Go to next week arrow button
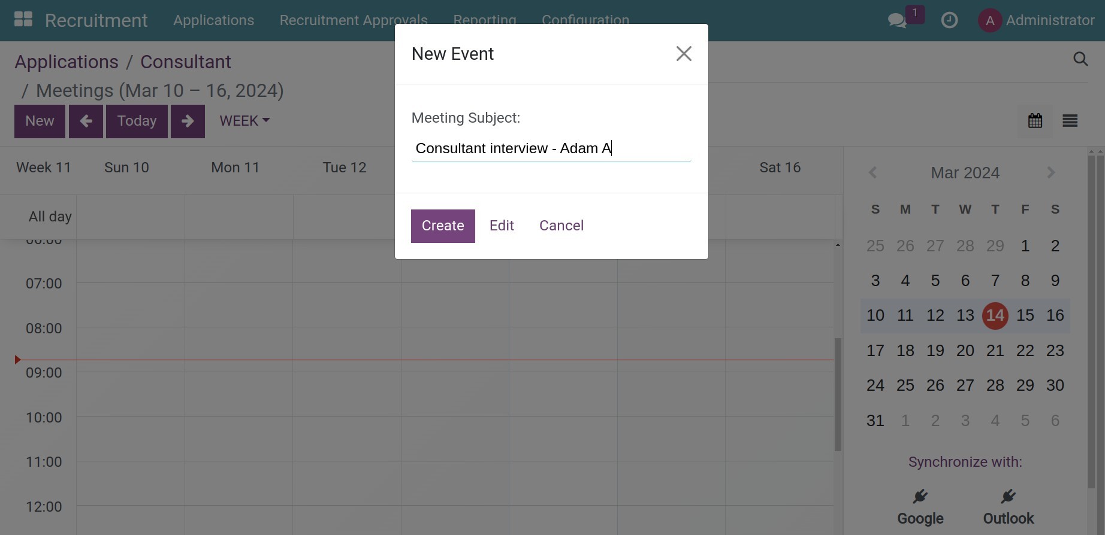1105x535 pixels. click(x=188, y=121)
